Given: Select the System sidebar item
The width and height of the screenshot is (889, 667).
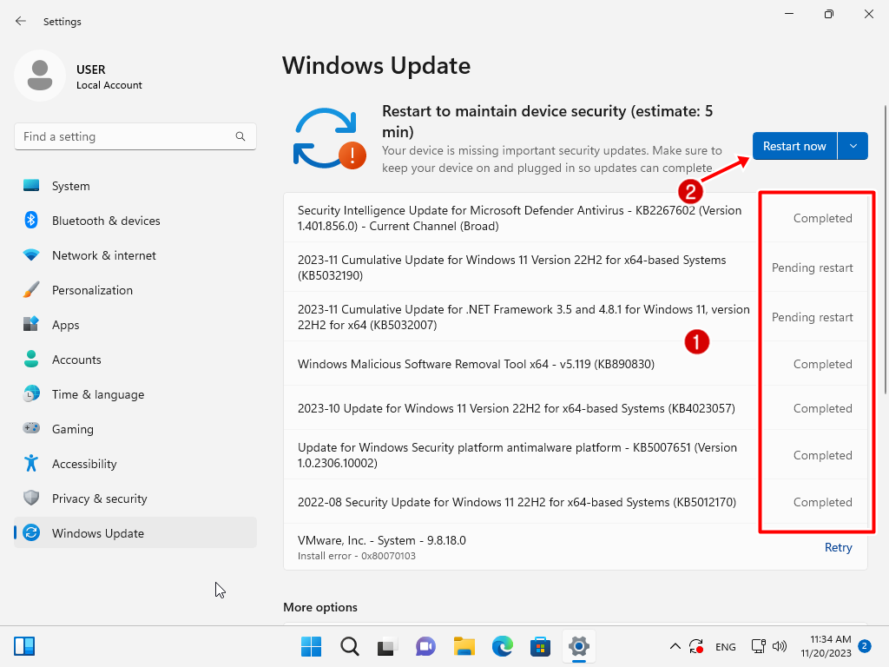Looking at the screenshot, I should coord(70,186).
